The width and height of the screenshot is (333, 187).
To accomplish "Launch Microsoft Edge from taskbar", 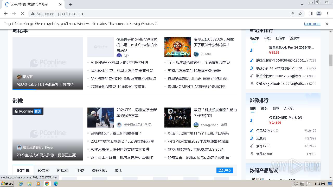I will coord(56,184).
